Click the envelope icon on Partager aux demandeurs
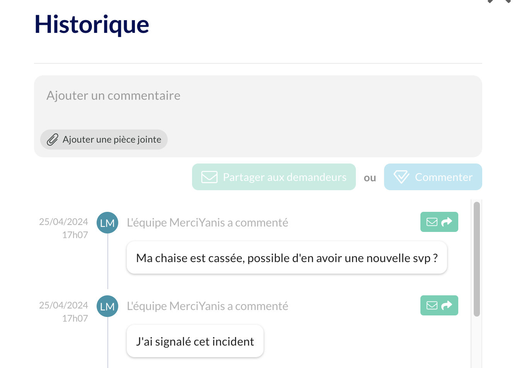This screenshot has width=517, height=368. click(209, 177)
